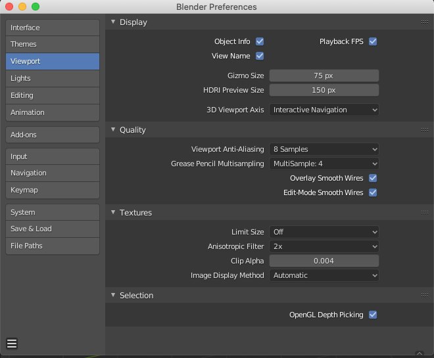This screenshot has width=434, height=358.
Task: Toggle the Object Info checkbox
Action: [x=260, y=41]
